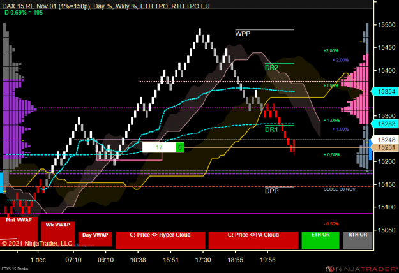Click the red - 0.50% level label
The image size is (399, 273).
click(331, 224)
